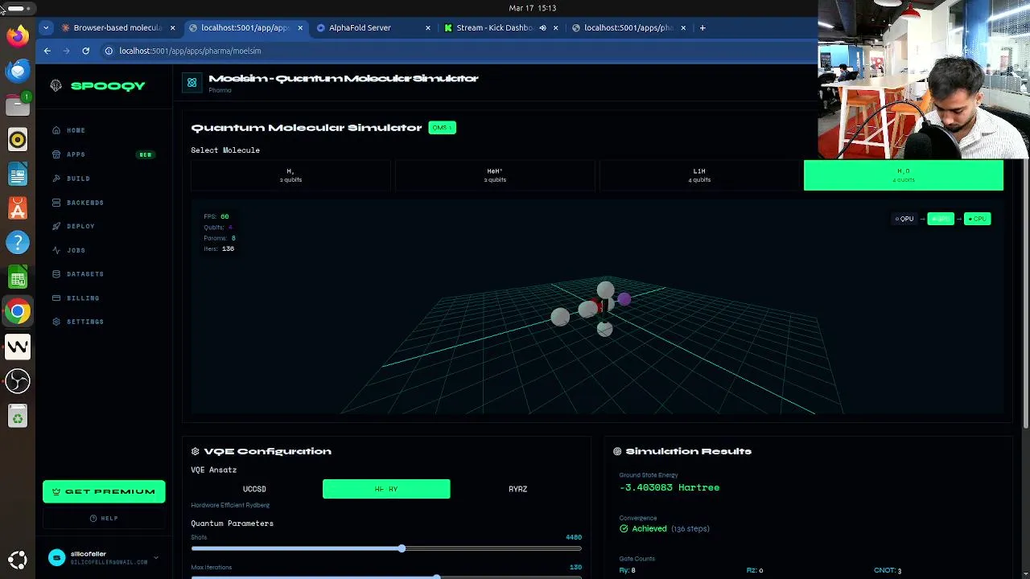
Task: Open the W app icon in the dock
Action: [18, 347]
